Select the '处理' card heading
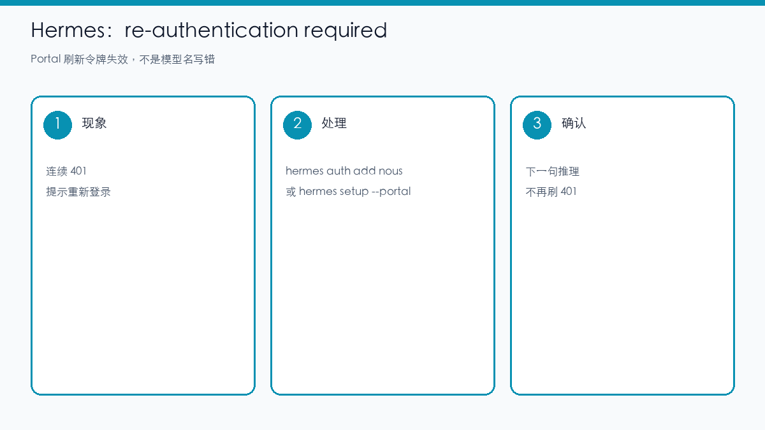Screen dimensions: 765x430 click(x=334, y=123)
